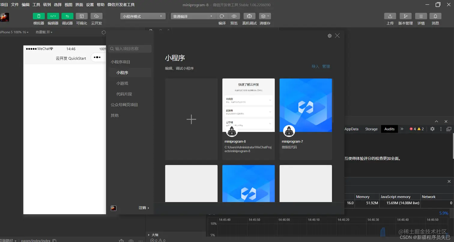The width and height of the screenshot is (454, 242).
Task: Undock debugger into separate window
Action: tap(449, 129)
